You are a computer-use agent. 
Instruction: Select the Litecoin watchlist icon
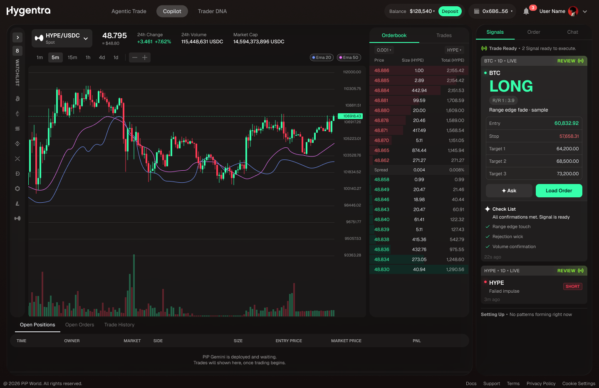click(17, 204)
